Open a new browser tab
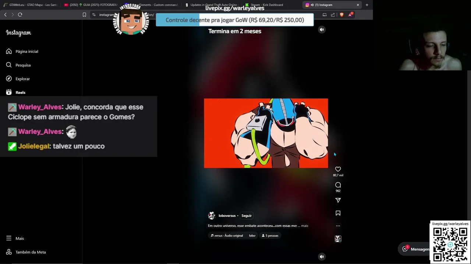471x264 pixels. pos(367,5)
